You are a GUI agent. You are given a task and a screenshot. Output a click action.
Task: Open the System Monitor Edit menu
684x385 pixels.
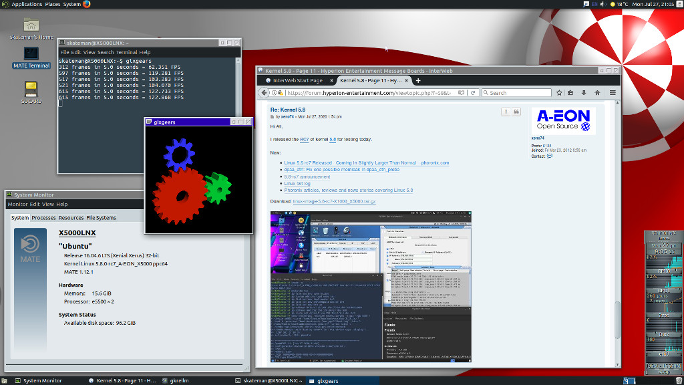coord(35,205)
